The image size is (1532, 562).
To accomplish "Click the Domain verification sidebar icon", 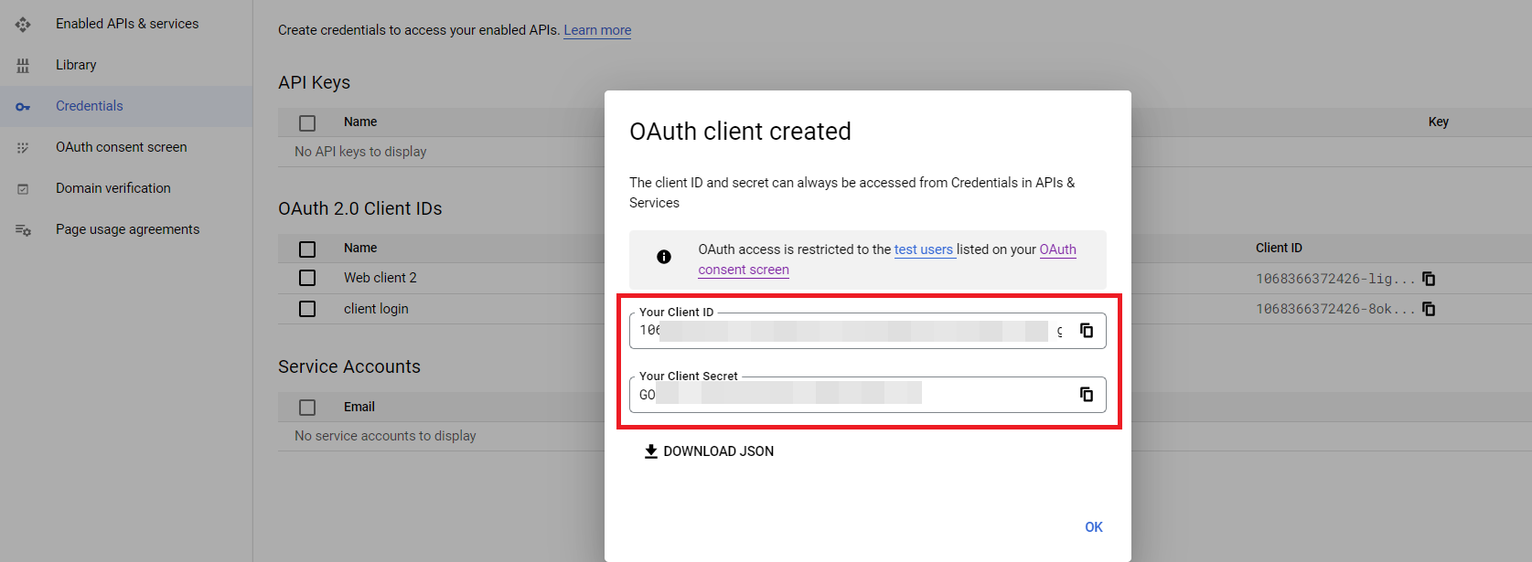I will (23, 189).
